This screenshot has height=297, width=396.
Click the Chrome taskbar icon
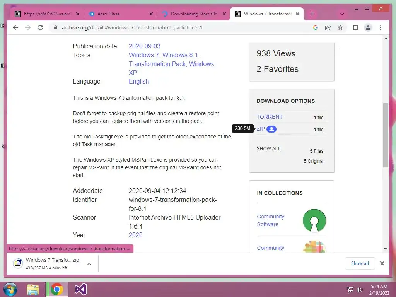(57, 289)
